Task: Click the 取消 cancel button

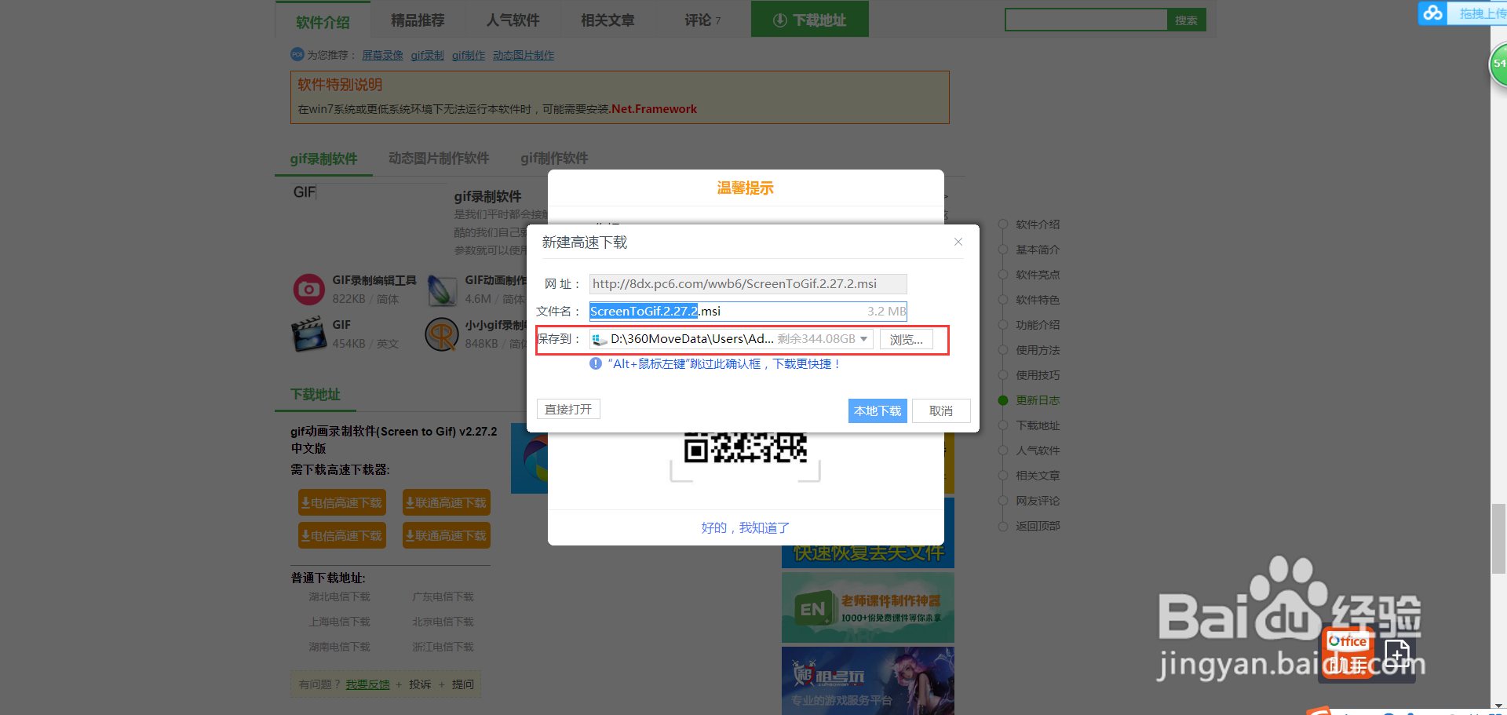Action: 941,410
